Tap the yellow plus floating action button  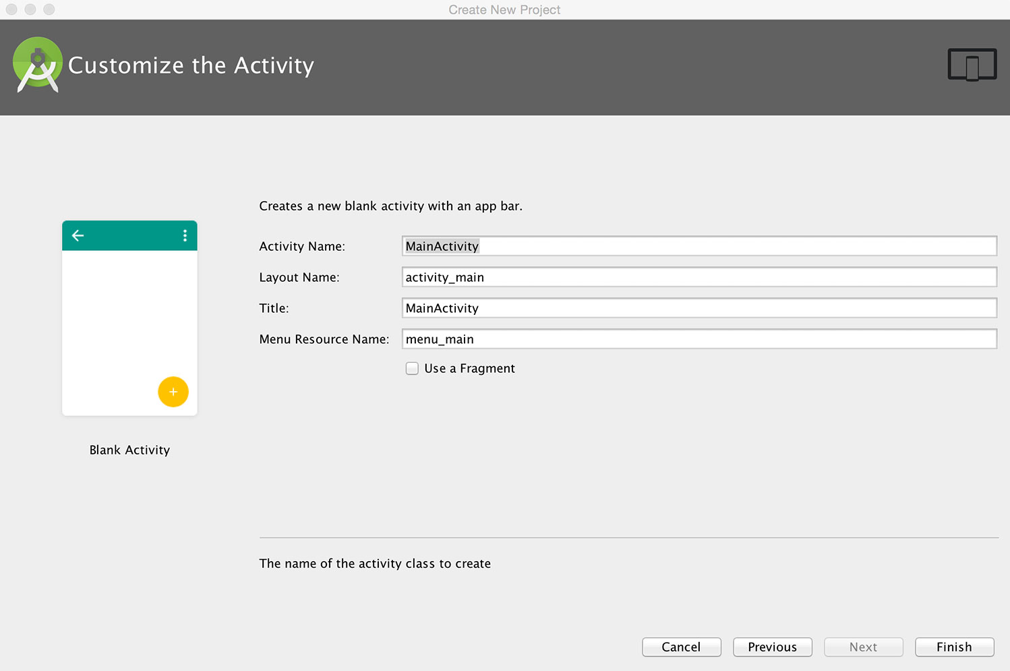click(x=173, y=392)
